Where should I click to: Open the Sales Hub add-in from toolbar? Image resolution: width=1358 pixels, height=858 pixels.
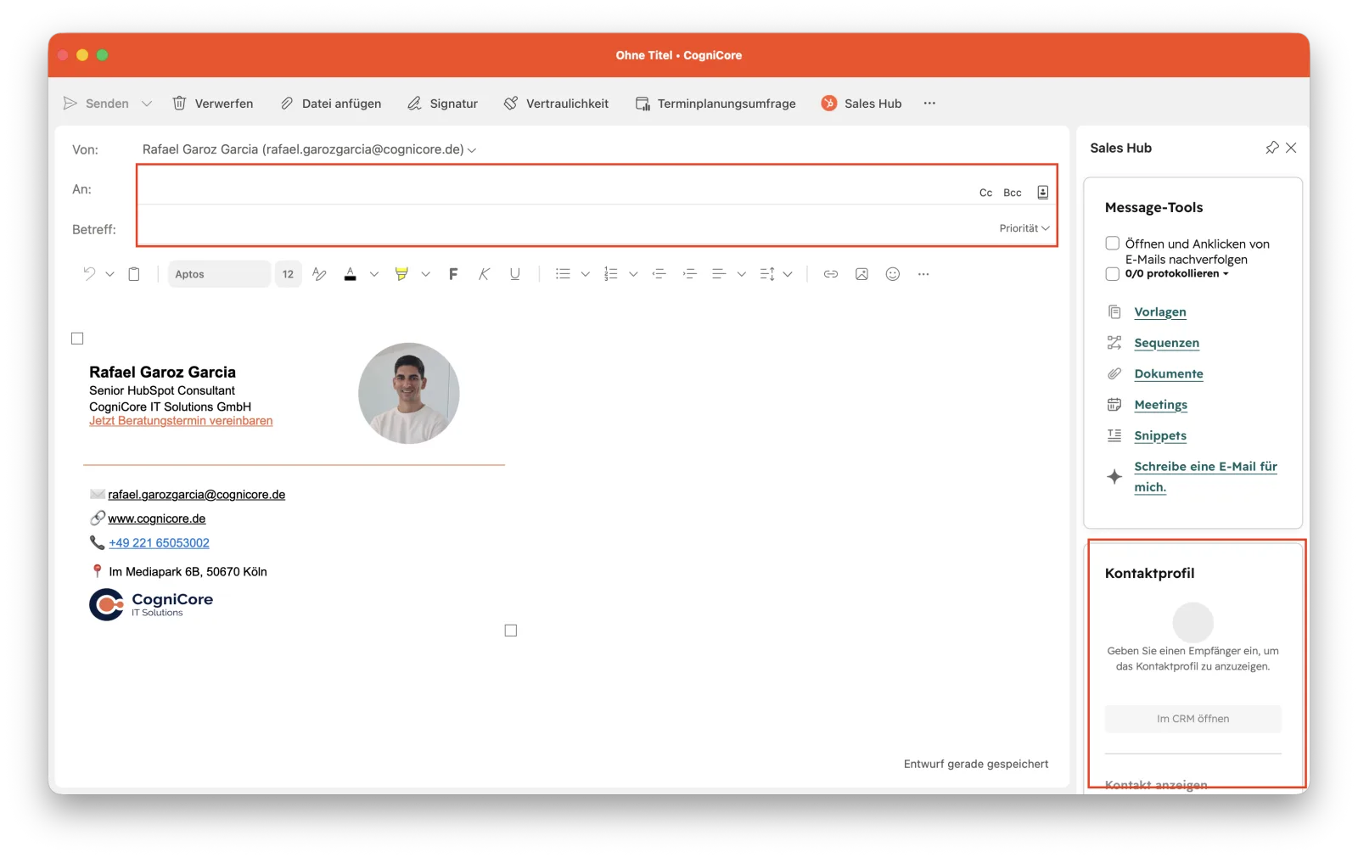(x=861, y=104)
